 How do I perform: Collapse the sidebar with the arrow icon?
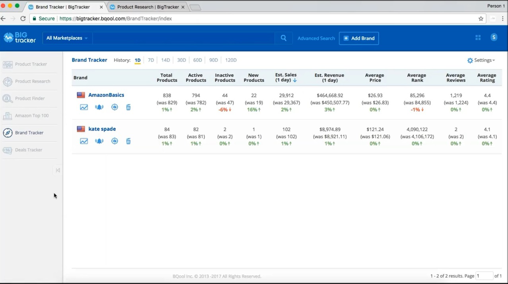pos(58,170)
